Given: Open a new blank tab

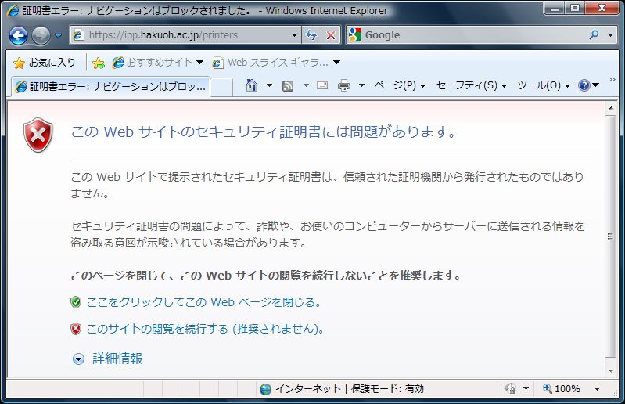Looking at the screenshot, I should pos(221,87).
